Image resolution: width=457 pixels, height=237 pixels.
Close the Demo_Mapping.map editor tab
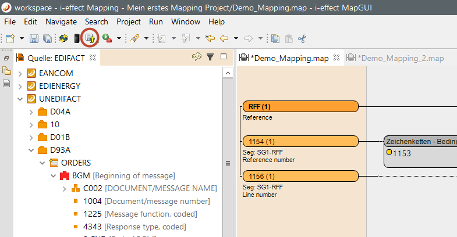pyautogui.click(x=336, y=58)
